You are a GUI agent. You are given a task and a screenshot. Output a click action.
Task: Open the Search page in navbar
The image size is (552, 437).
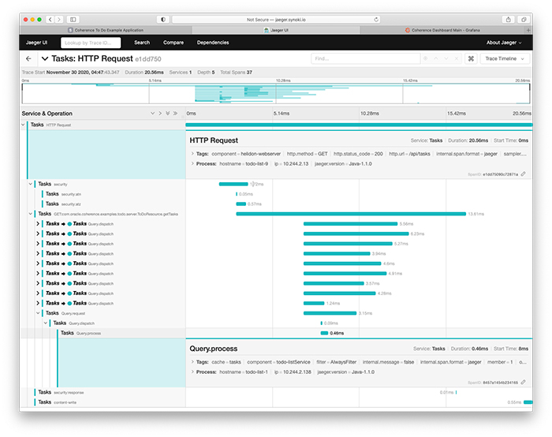click(142, 43)
